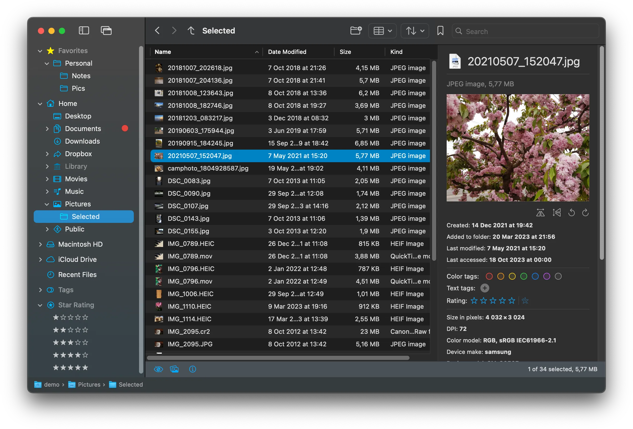Image resolution: width=633 pixels, height=429 pixels.
Task: Sort files by Date Modified column
Action: point(287,52)
